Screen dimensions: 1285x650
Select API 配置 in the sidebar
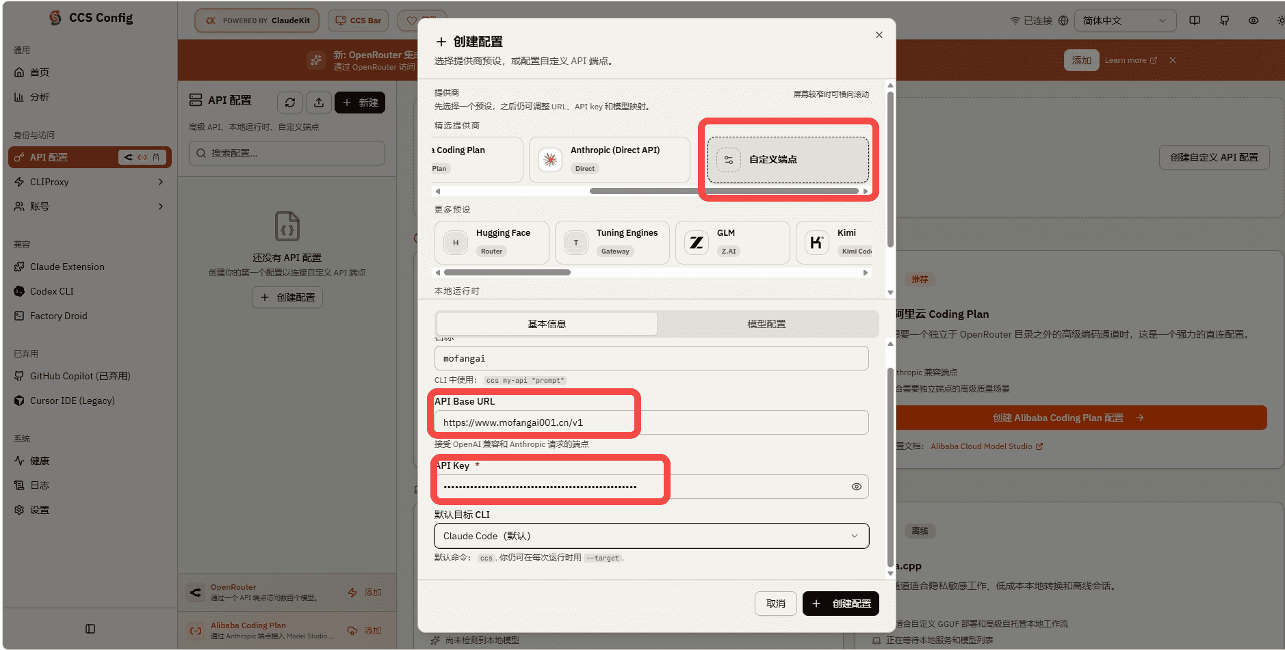point(89,157)
